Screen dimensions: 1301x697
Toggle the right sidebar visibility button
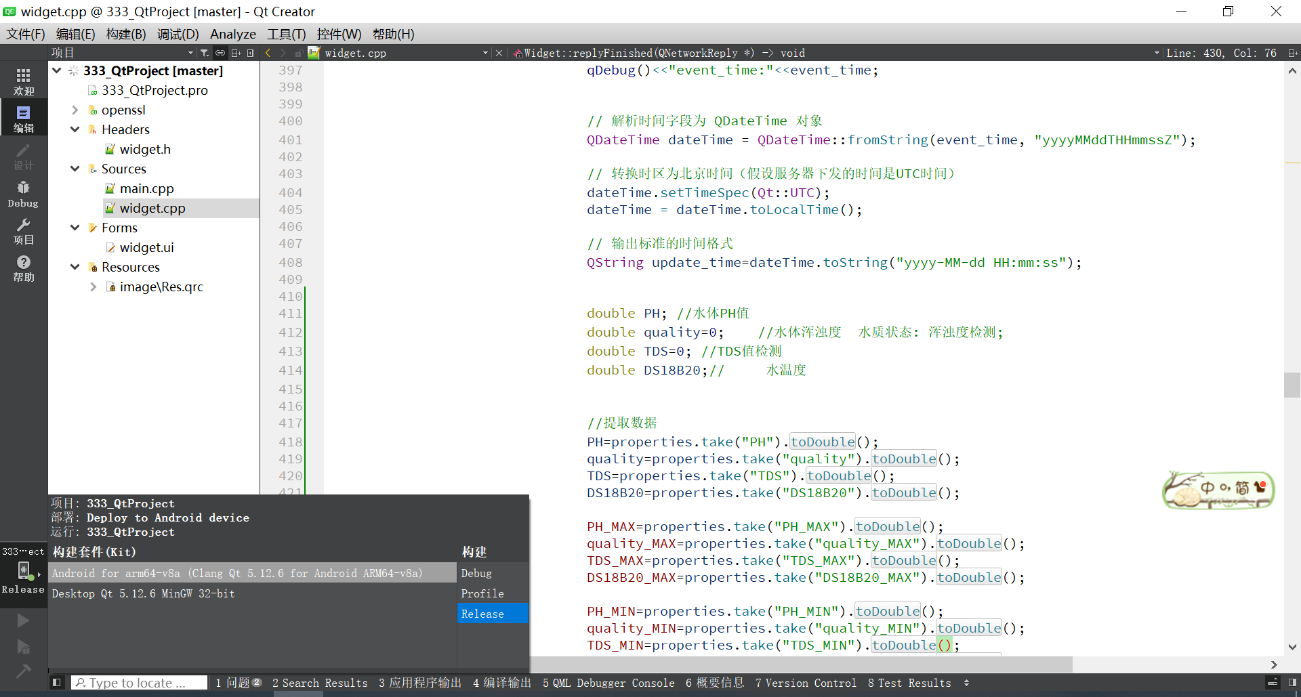click(x=1292, y=683)
